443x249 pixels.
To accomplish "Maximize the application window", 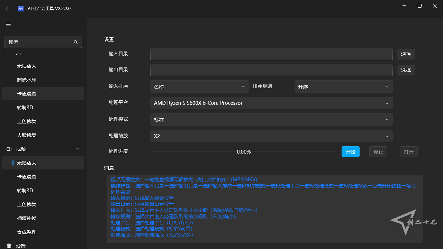I will [x=419, y=6].
